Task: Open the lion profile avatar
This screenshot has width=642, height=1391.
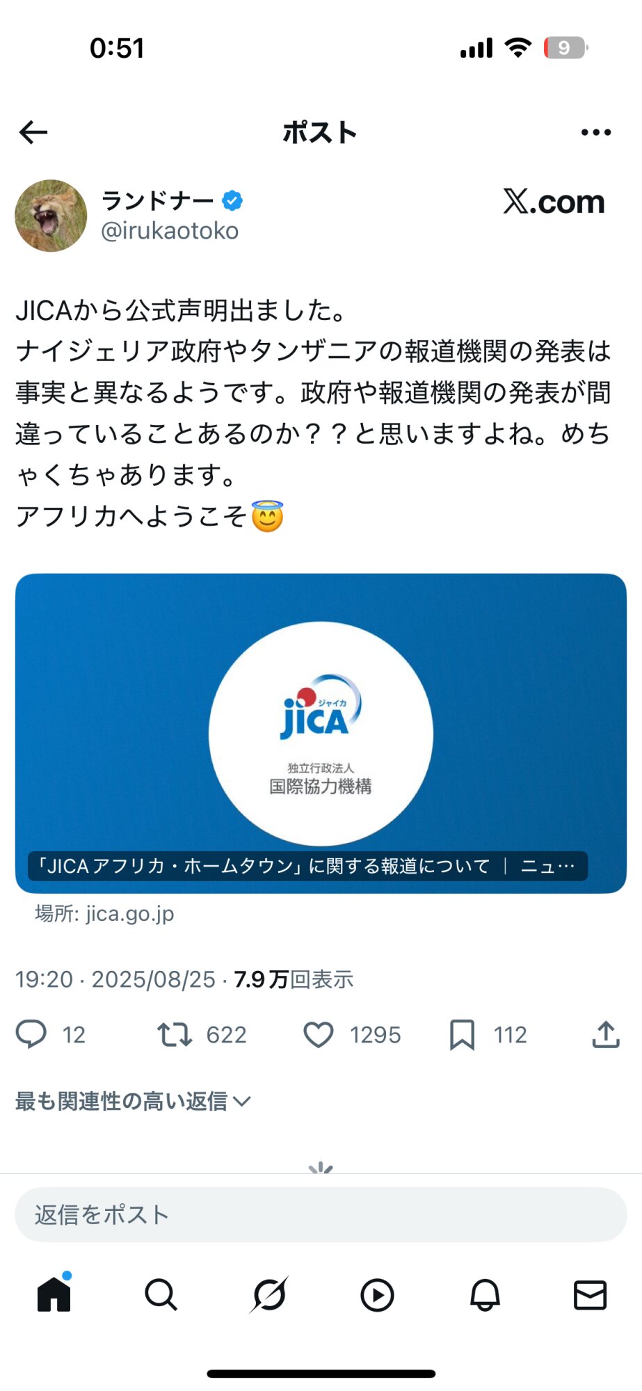Action: [x=51, y=216]
